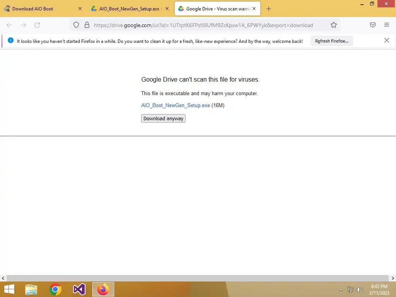This screenshot has height=297, width=396.
Task: Open the clock showing 8:43 PM
Action: [x=379, y=290]
